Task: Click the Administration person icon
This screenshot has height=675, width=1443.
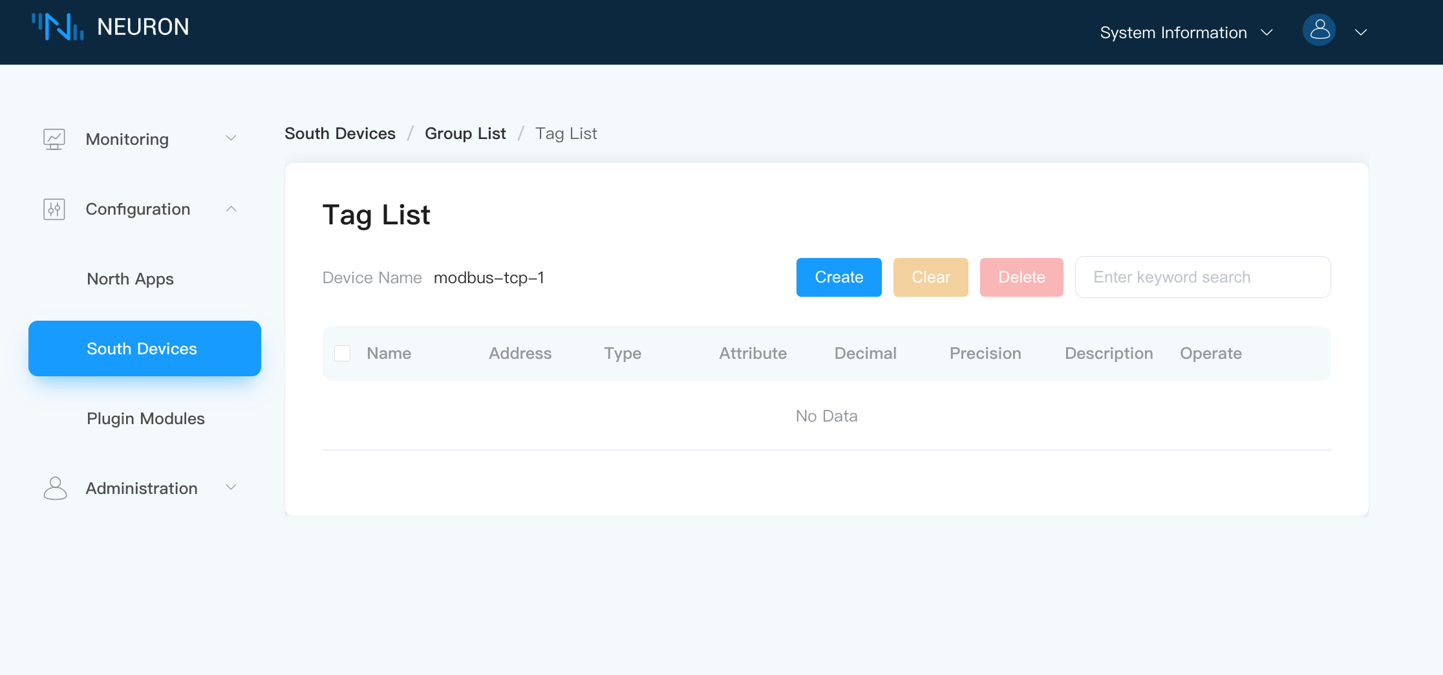Action: (x=55, y=488)
